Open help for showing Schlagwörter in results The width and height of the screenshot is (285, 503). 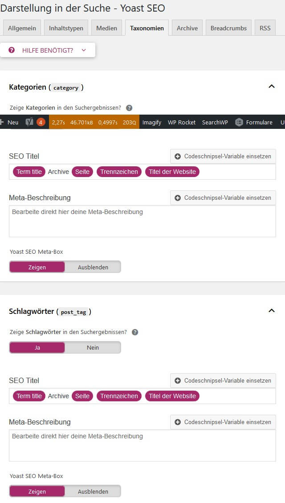click(x=135, y=332)
